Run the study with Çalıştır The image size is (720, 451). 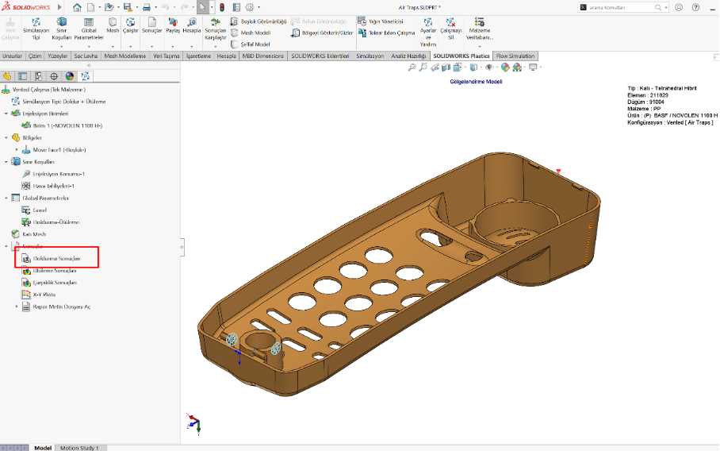click(x=130, y=25)
